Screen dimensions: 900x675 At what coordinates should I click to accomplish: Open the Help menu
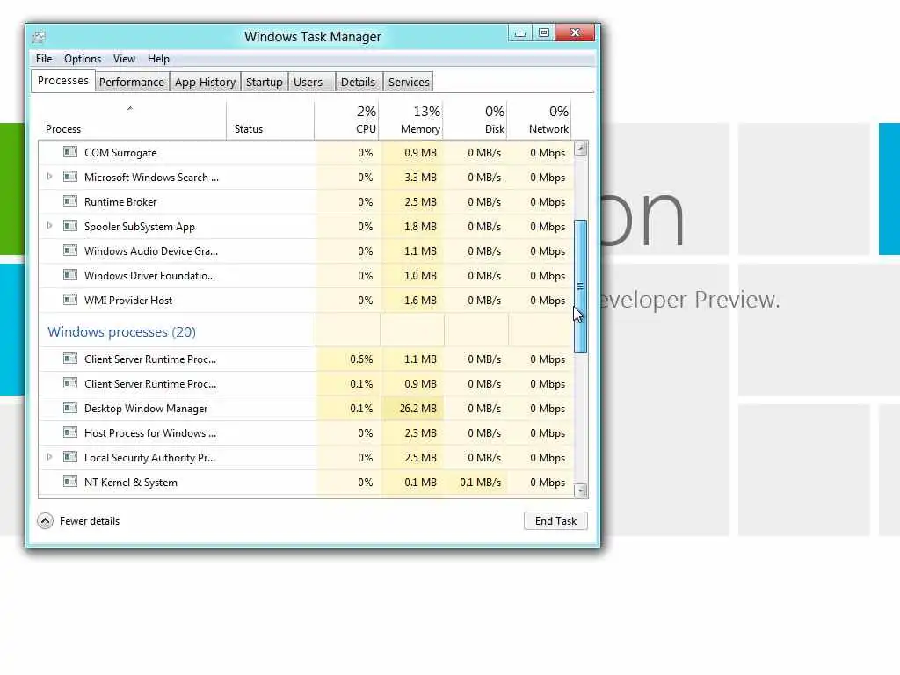(x=158, y=59)
